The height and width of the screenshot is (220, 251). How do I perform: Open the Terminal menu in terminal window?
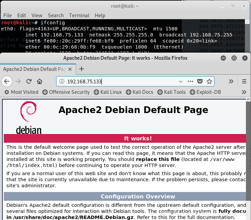point(79,16)
